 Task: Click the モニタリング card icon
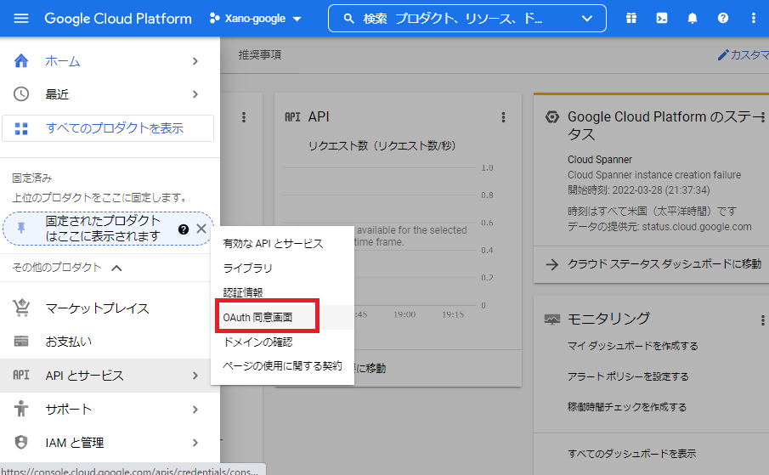point(552,319)
